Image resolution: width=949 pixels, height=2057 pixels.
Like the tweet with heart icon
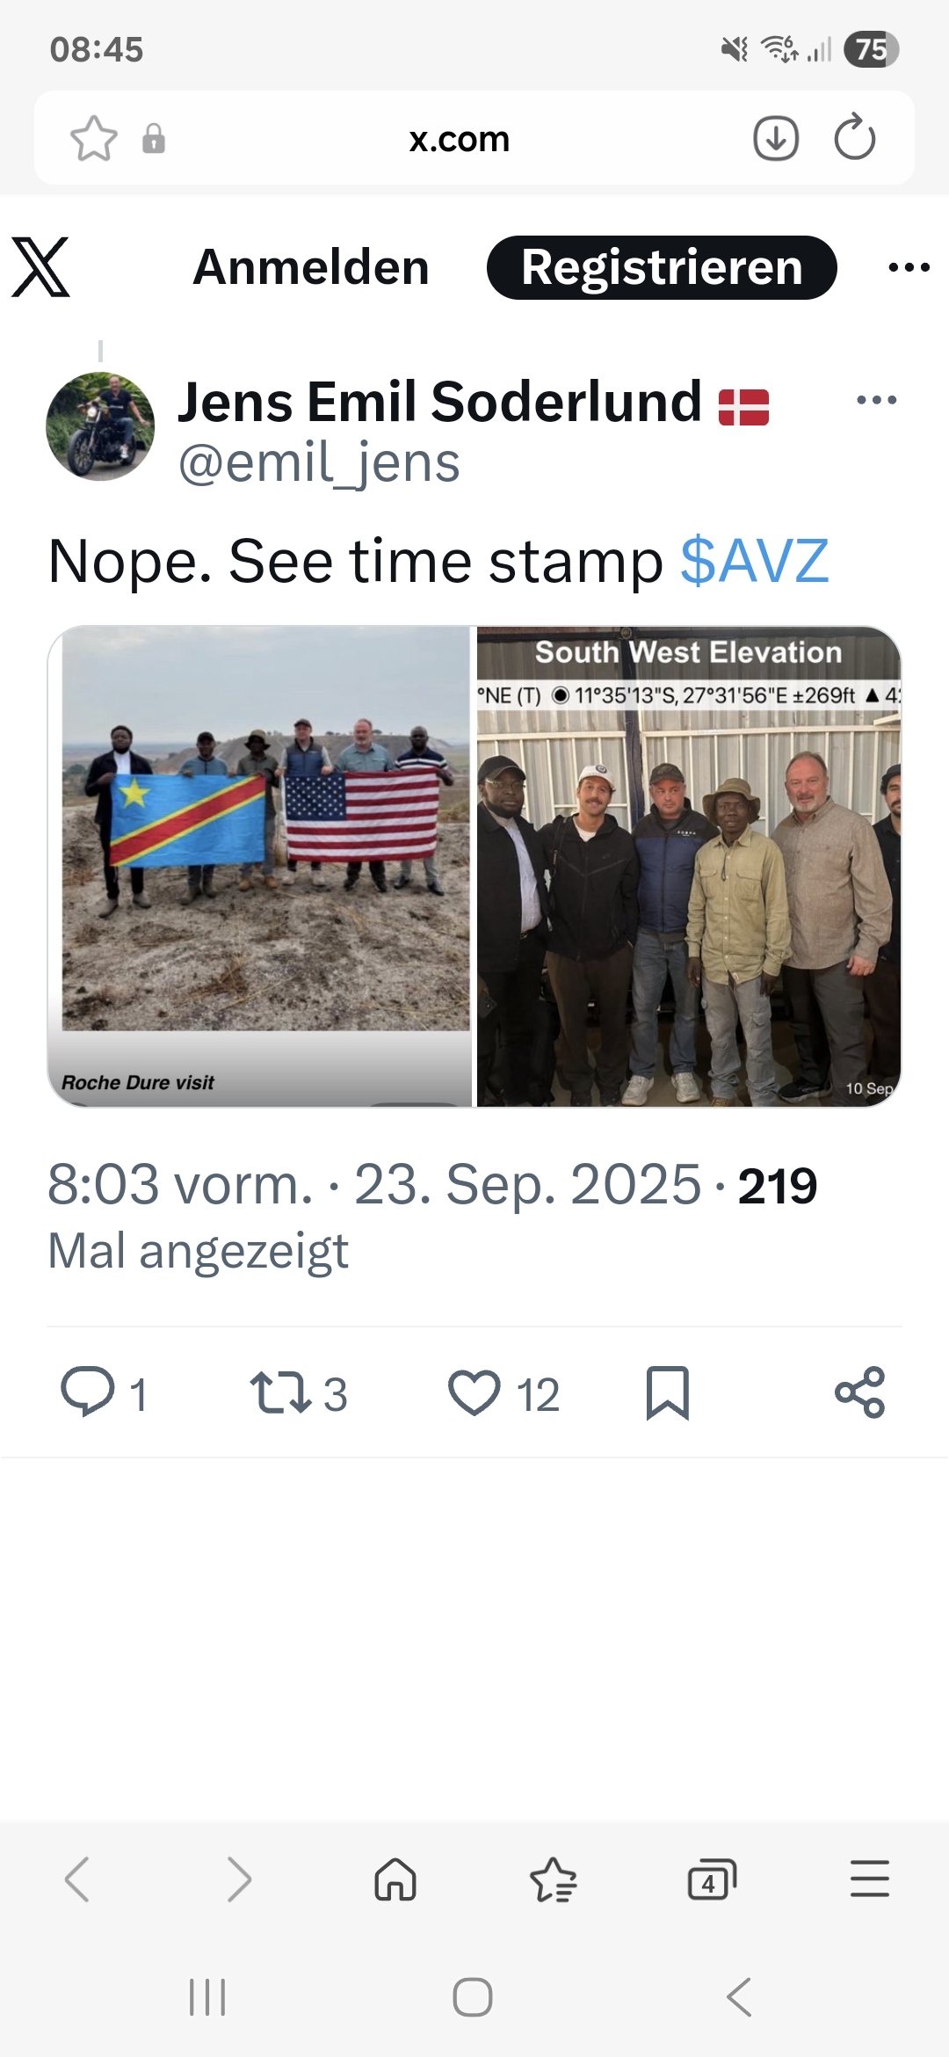(474, 1393)
